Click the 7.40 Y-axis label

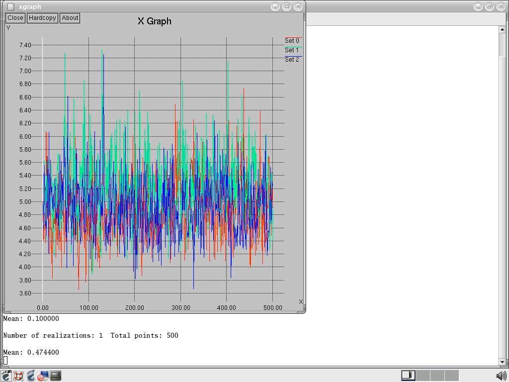pyautogui.click(x=25, y=45)
